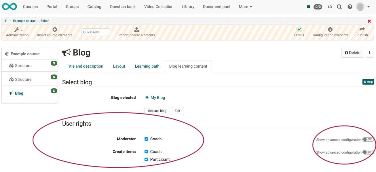The width and height of the screenshot is (376, 172).
Task: Open Administration wrench dropdown
Action: tap(18, 30)
